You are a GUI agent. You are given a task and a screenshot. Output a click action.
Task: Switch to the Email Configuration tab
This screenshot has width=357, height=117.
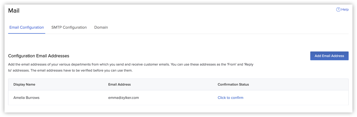(x=26, y=27)
